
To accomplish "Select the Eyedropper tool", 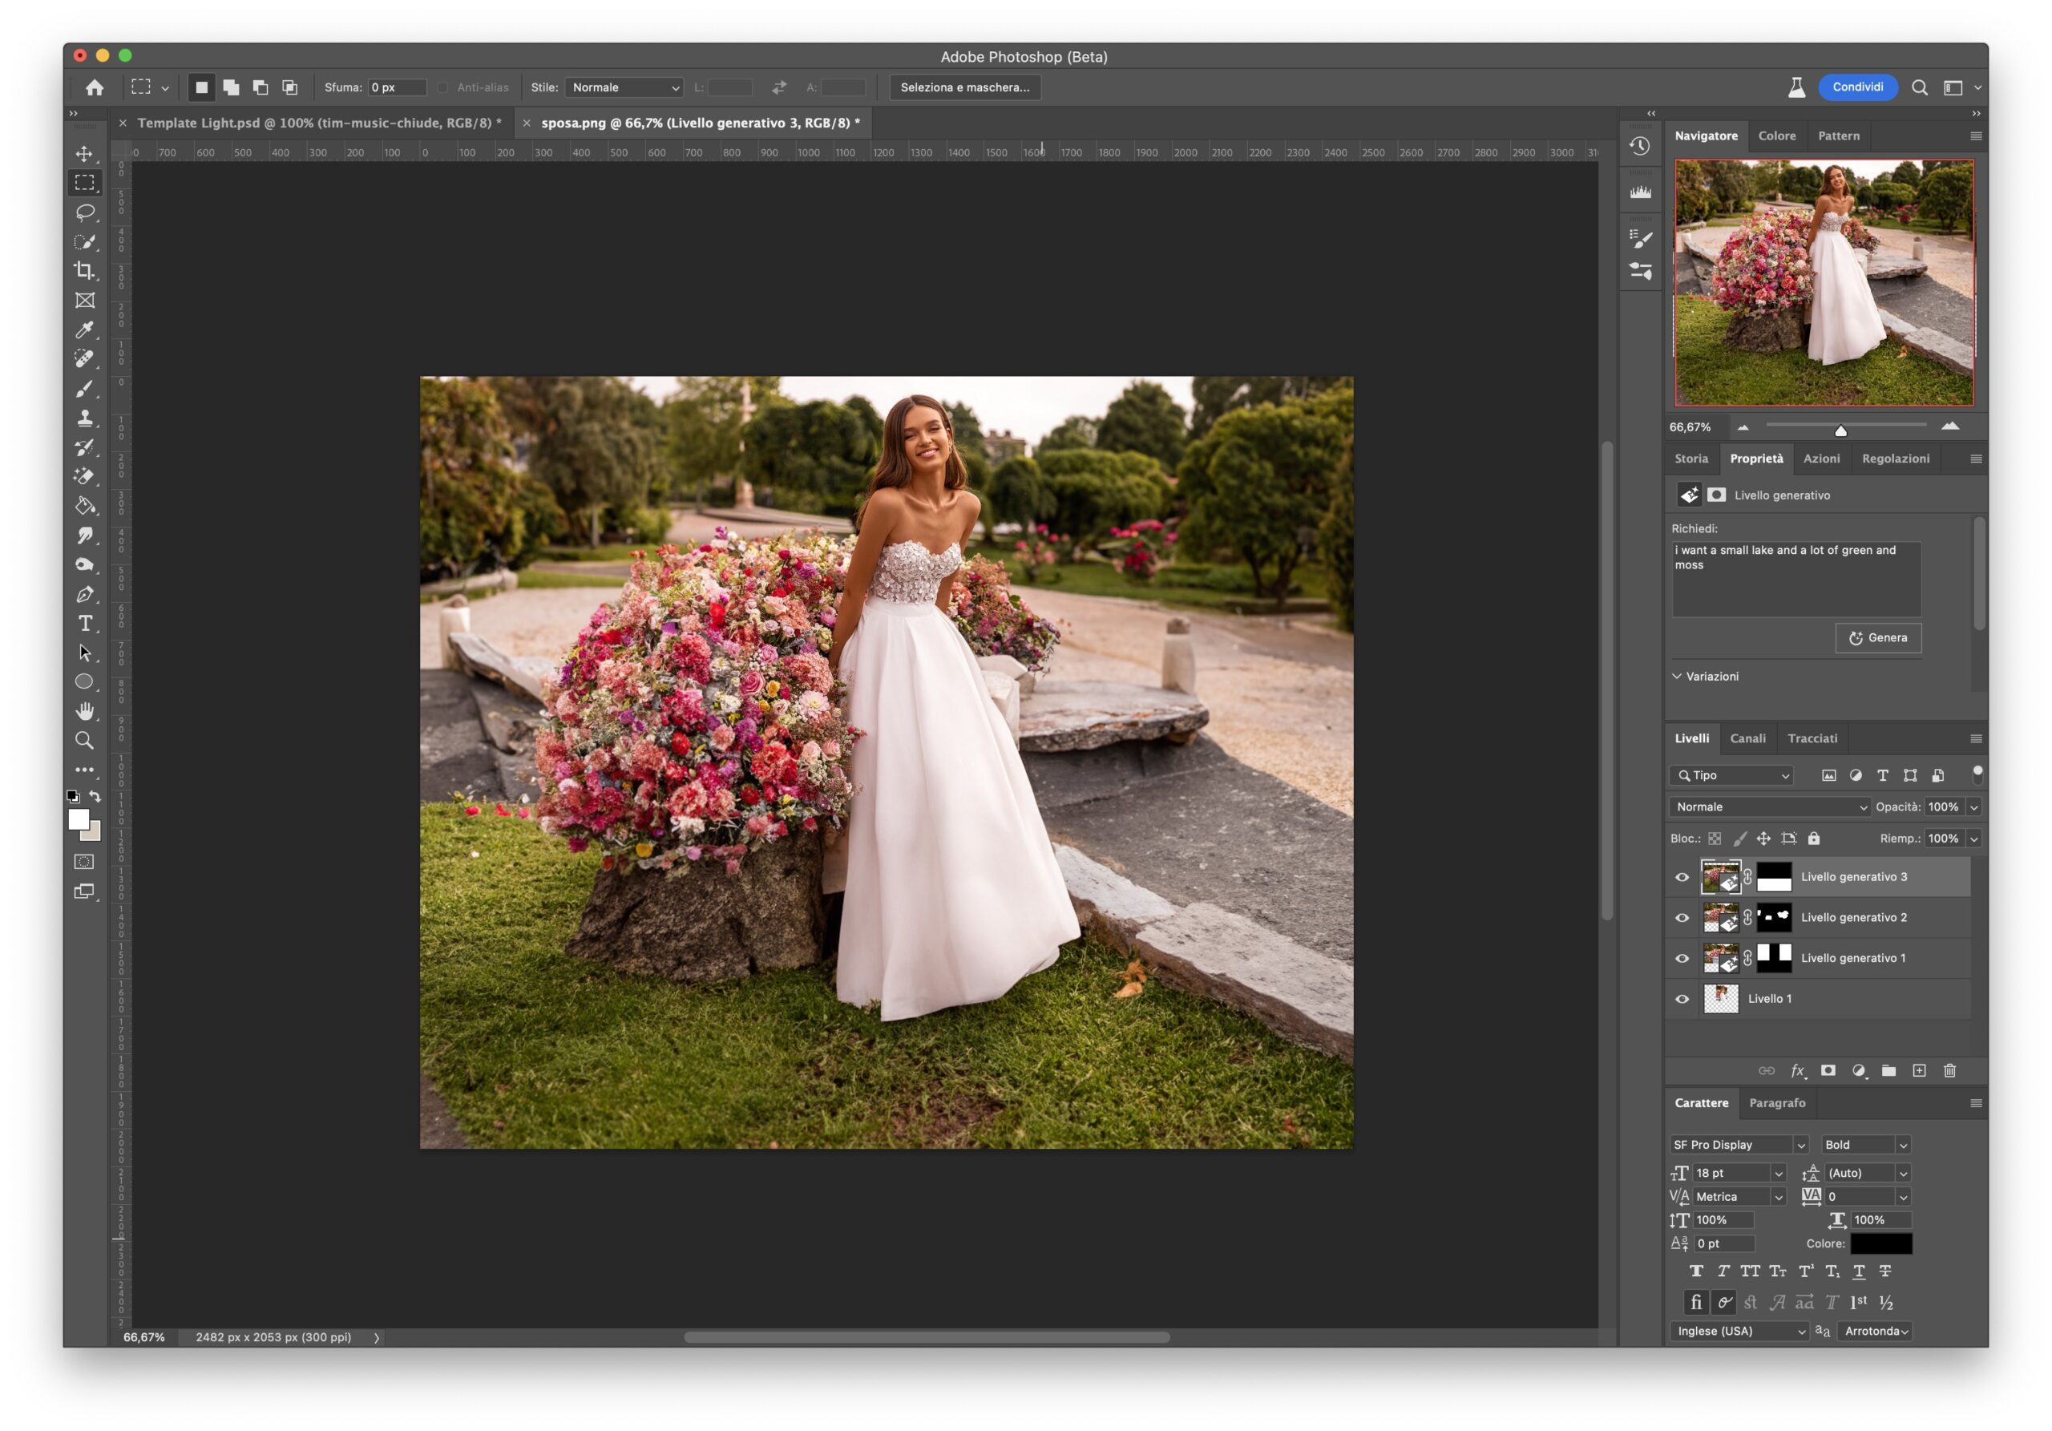I will click(x=85, y=329).
